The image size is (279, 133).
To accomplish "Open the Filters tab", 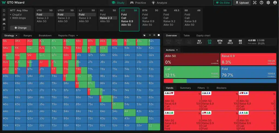I will pos(201,88).
